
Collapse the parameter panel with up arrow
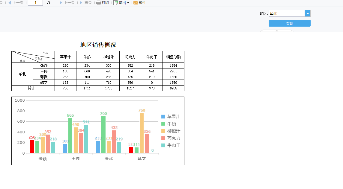277,31
